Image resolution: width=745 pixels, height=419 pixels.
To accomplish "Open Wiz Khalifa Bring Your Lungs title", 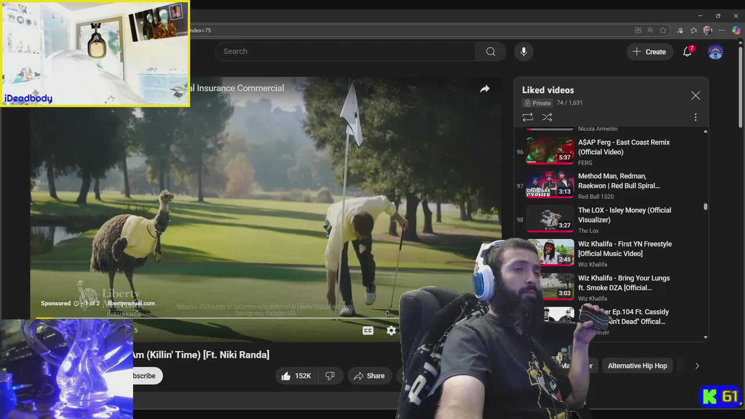I will (624, 283).
